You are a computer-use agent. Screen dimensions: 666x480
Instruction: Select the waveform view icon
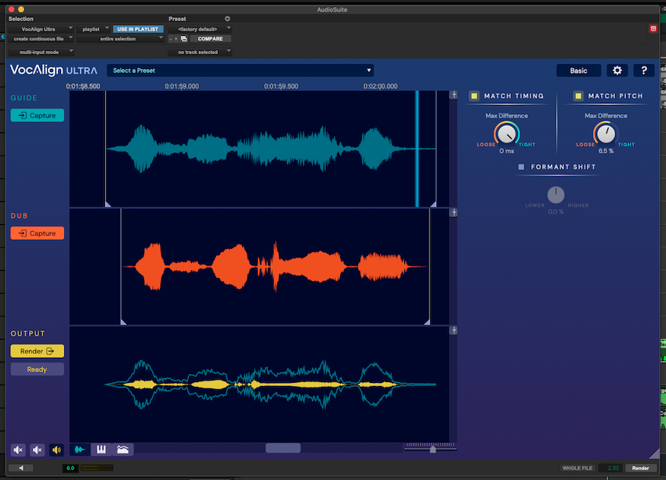(79, 449)
